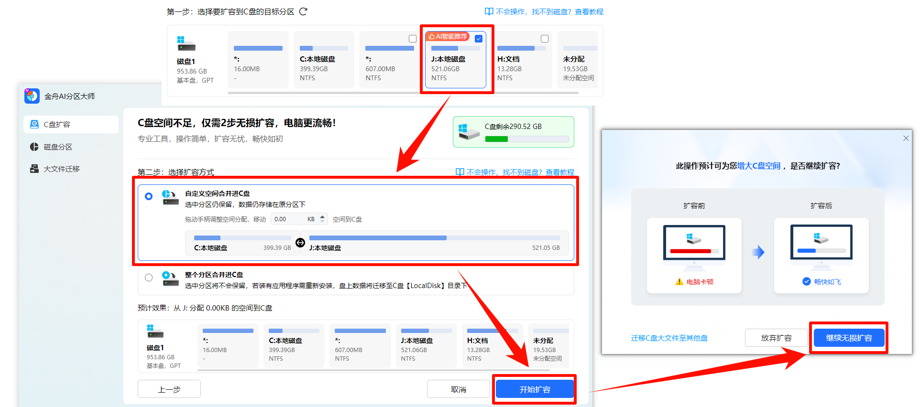This screenshot has height=407, width=920.
Task: Click the 磁盘1 disk icon in top partition list
Action: tap(186, 44)
